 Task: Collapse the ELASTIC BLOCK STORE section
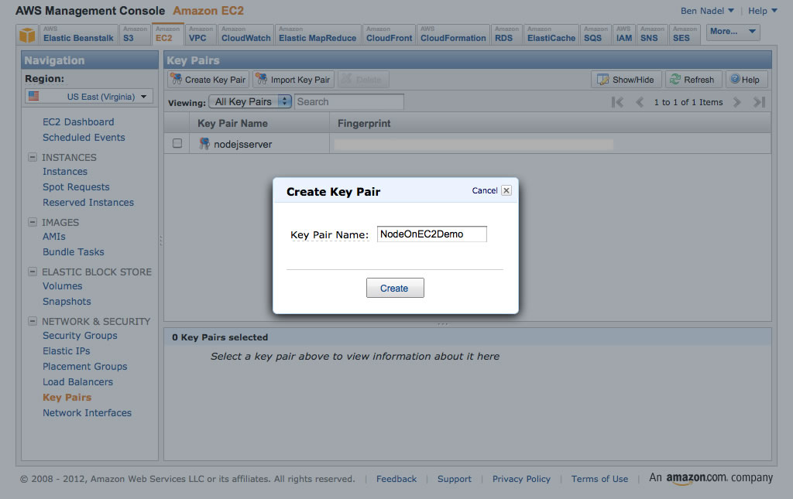(33, 272)
